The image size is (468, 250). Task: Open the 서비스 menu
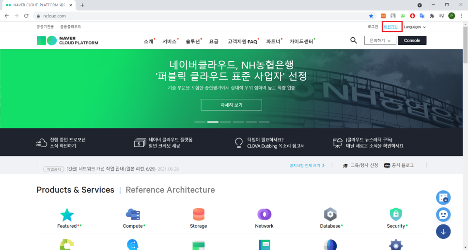pyautogui.click(x=170, y=42)
